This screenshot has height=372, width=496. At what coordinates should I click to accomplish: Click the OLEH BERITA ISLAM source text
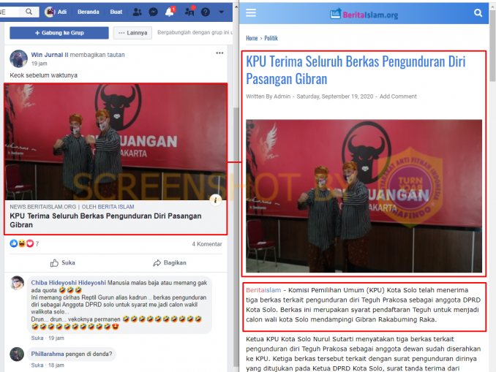108,207
